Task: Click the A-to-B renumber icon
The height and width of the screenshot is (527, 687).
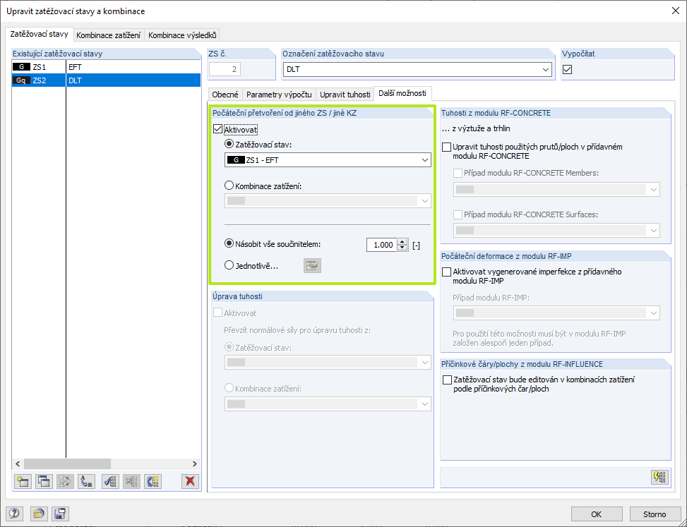Action: (x=87, y=481)
